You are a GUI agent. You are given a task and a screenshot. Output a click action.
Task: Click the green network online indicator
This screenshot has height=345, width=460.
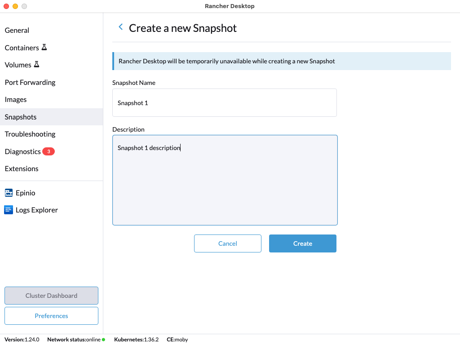pyautogui.click(x=104, y=340)
